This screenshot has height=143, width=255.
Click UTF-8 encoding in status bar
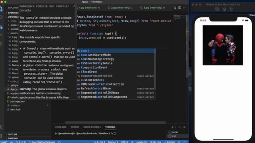pyautogui.click(x=124, y=142)
